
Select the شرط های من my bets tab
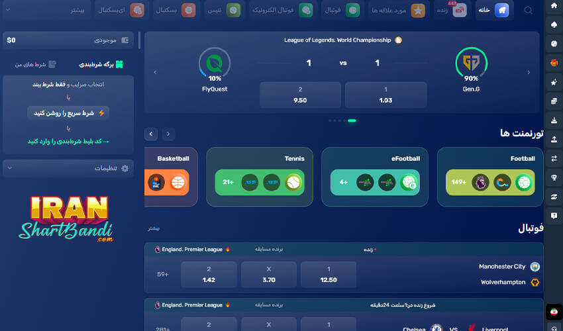point(35,64)
